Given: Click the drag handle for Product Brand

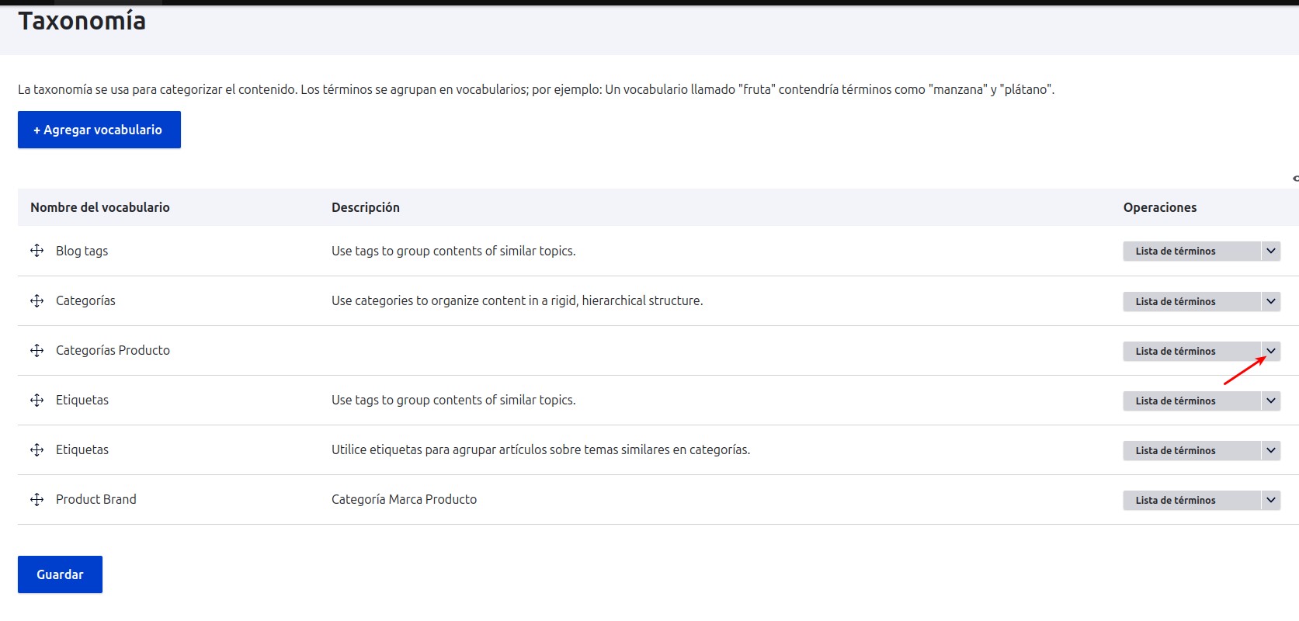Looking at the screenshot, I should tap(36, 499).
